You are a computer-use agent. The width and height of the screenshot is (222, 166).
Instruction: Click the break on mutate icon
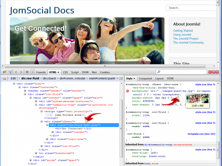(x=4, y=78)
